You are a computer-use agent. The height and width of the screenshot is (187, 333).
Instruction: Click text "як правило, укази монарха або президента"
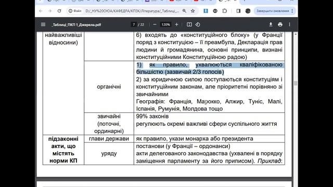point(195,139)
